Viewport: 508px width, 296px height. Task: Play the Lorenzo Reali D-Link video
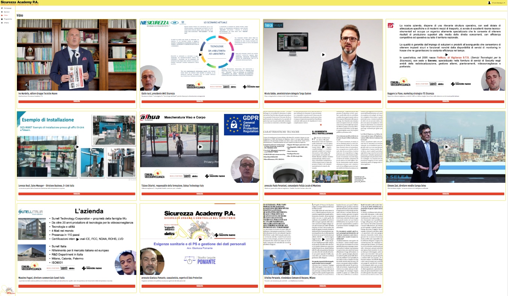pos(77,147)
